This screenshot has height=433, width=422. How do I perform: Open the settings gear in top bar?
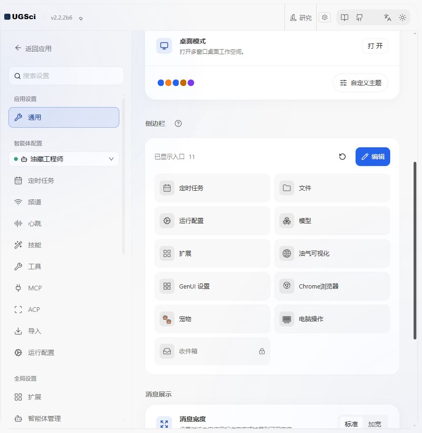325,17
